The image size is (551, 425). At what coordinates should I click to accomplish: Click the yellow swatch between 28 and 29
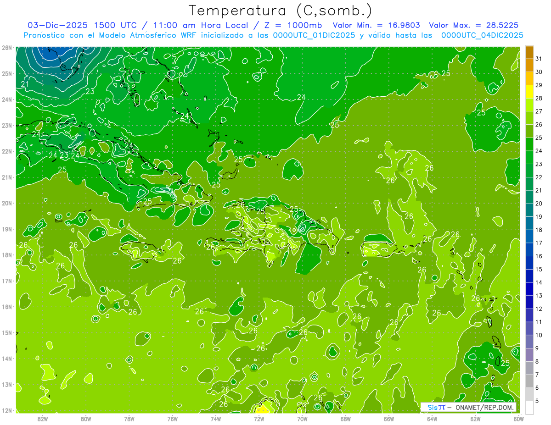point(529,91)
